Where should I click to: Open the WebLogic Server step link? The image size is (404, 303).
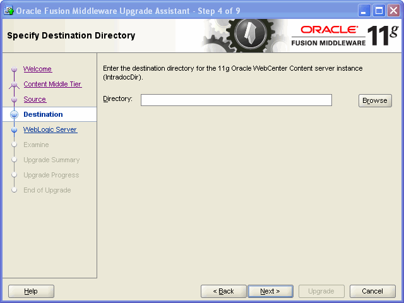[50, 129]
